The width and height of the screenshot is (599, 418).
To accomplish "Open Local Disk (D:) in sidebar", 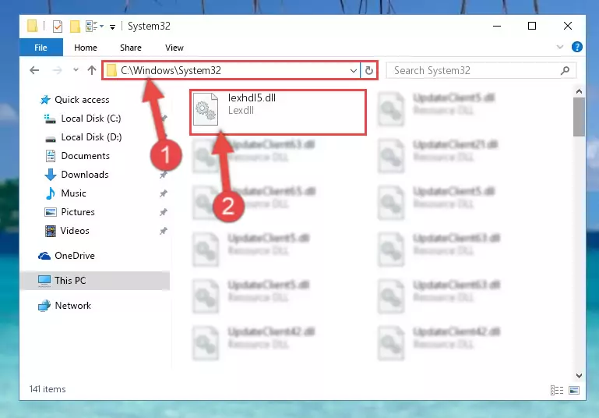I will point(91,137).
